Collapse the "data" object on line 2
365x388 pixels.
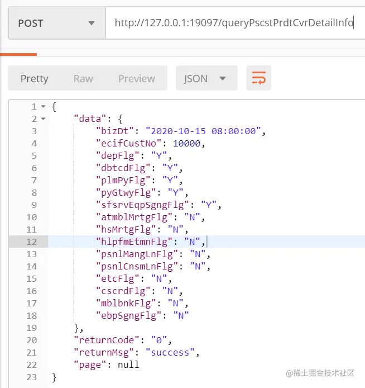point(43,119)
